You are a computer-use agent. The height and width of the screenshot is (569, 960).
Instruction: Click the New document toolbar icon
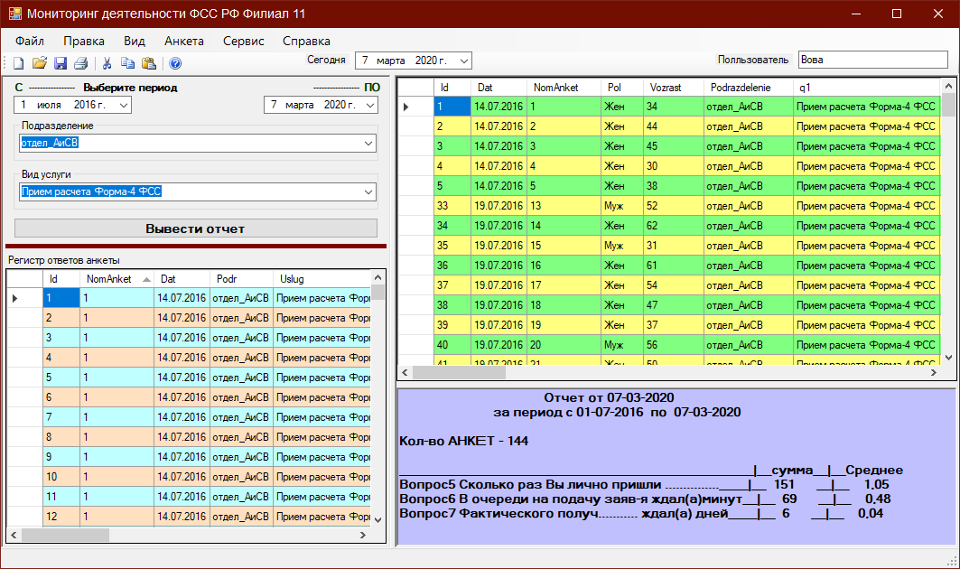18,63
